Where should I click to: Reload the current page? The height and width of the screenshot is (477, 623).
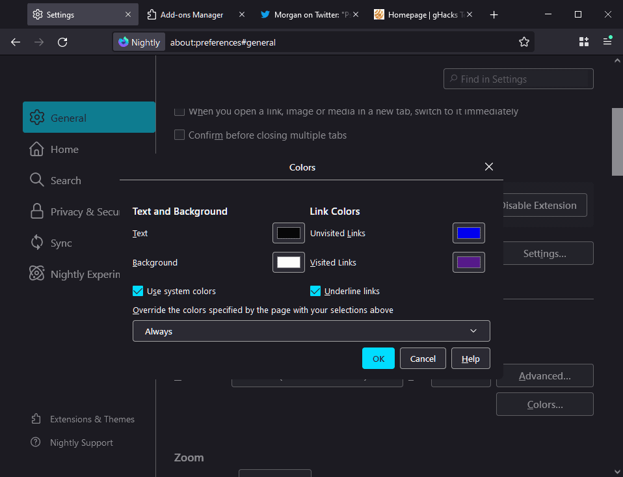click(x=62, y=42)
